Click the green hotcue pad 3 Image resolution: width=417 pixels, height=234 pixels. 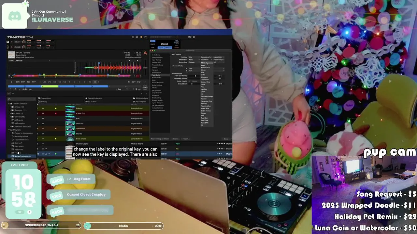(50, 86)
